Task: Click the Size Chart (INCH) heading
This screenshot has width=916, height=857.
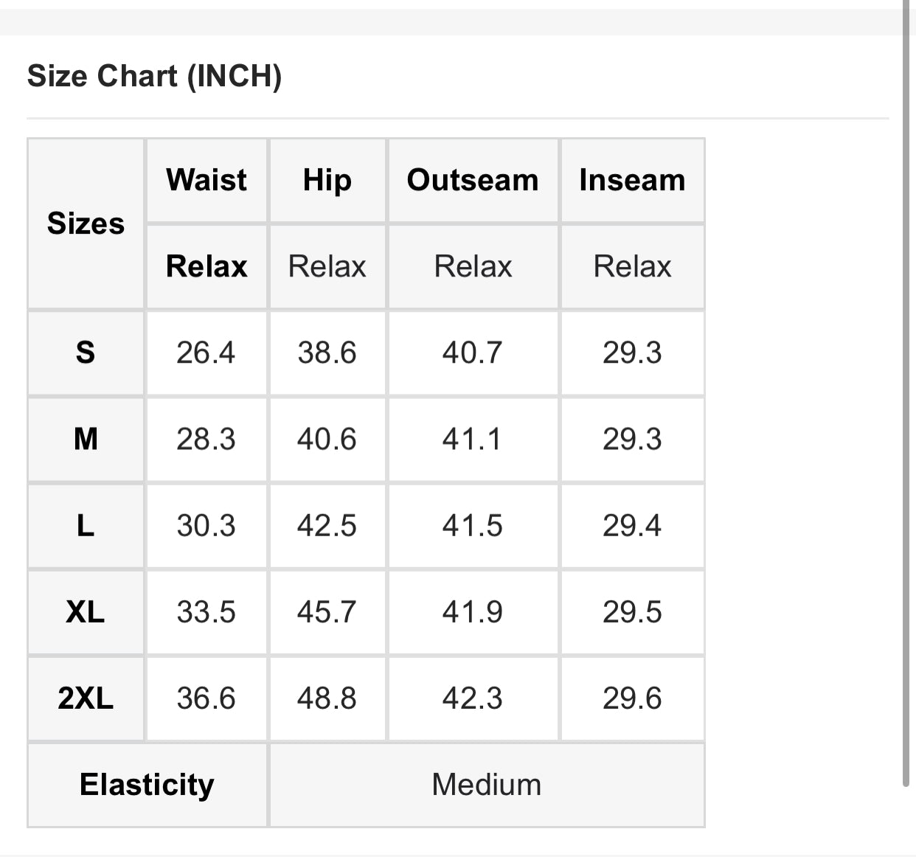Action: click(154, 76)
